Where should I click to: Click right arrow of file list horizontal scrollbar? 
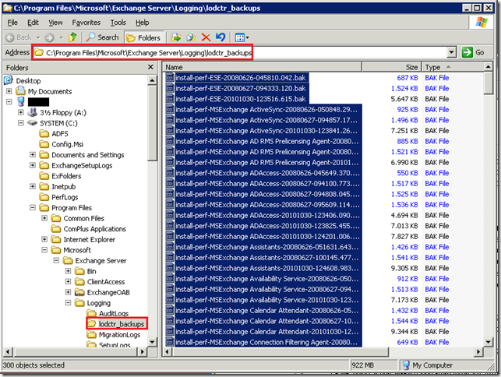(478, 352)
